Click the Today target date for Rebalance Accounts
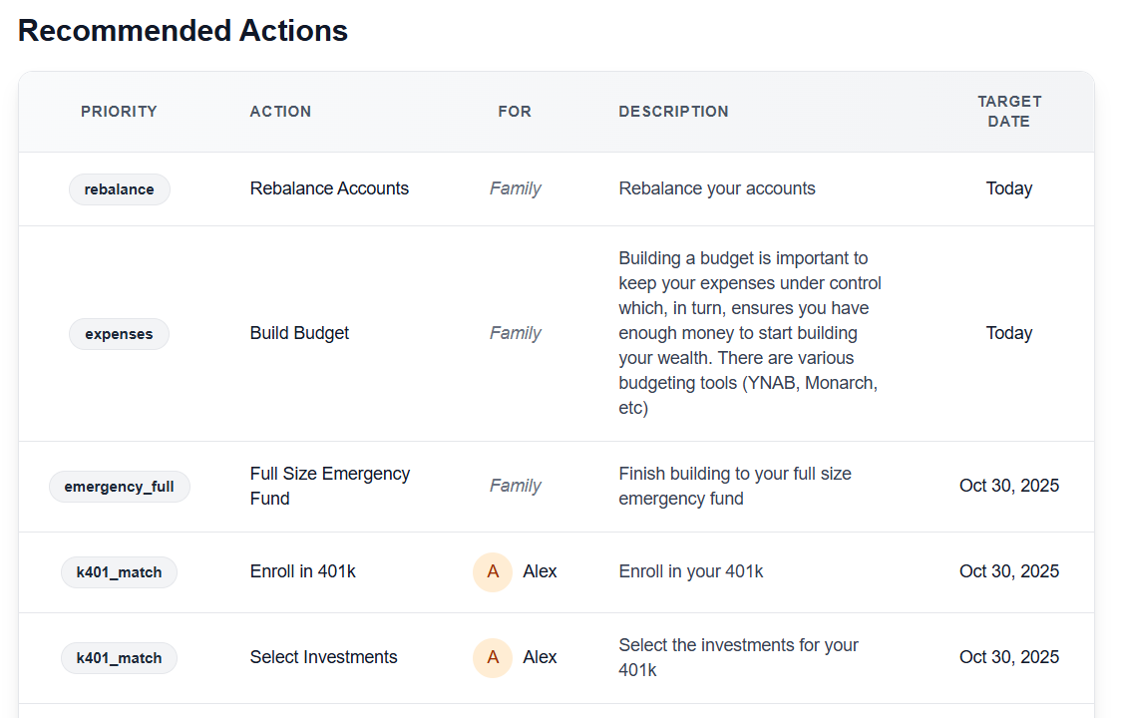 [1008, 188]
